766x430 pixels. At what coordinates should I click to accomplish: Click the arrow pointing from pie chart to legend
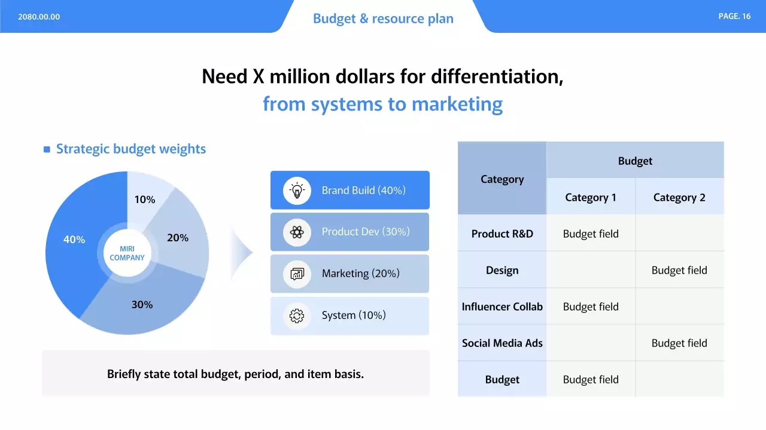point(242,253)
